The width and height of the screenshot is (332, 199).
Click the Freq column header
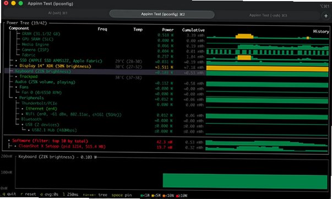102,29
